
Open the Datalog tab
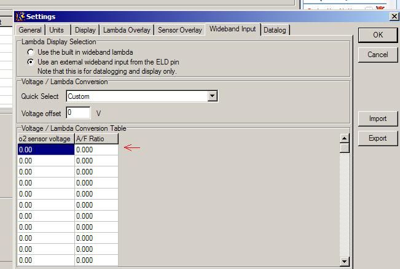[x=275, y=30]
